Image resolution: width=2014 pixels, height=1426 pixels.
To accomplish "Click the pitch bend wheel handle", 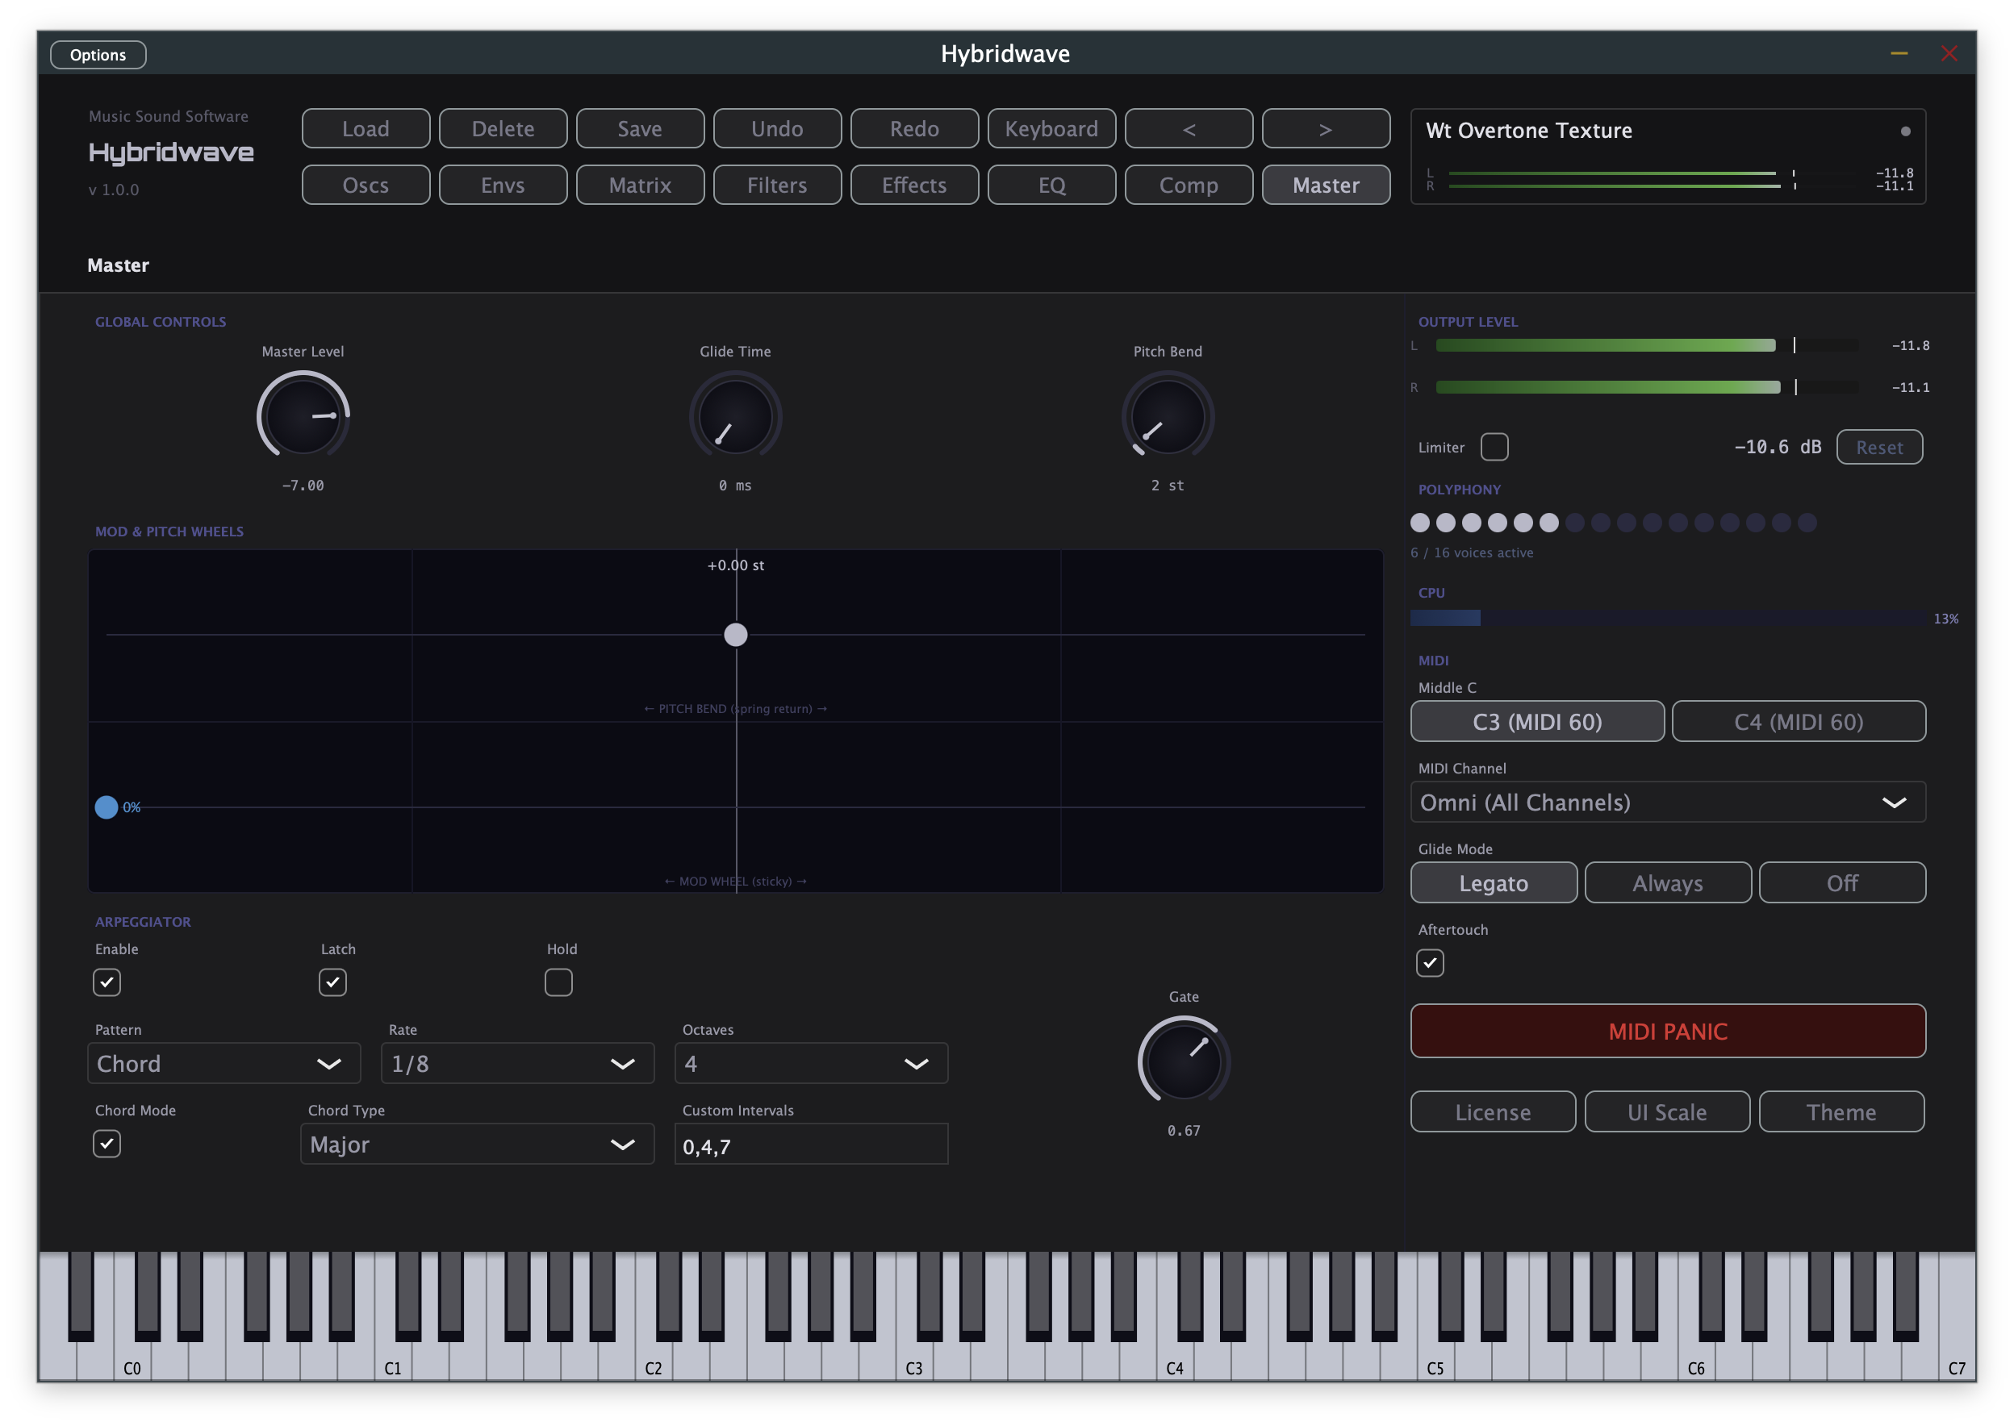I will (735, 634).
